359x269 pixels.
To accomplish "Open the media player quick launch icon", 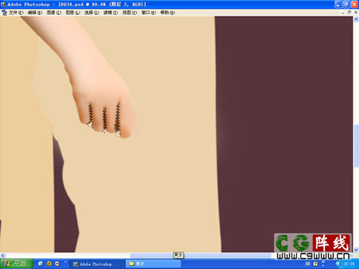I will click(57, 264).
